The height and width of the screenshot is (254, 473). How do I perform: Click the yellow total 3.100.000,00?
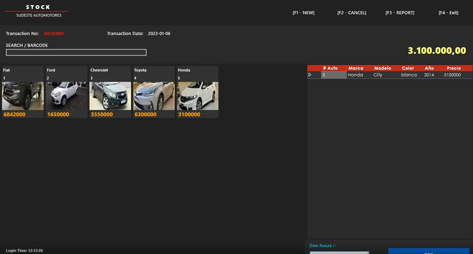coord(437,51)
